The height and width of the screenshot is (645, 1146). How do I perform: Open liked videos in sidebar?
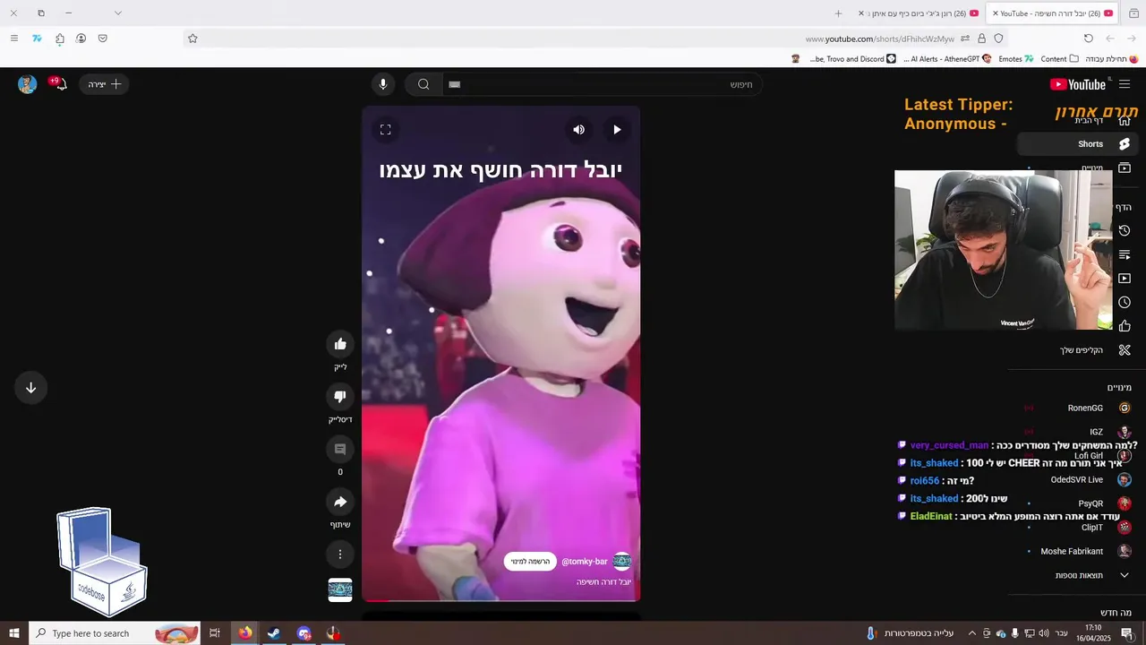(1125, 326)
